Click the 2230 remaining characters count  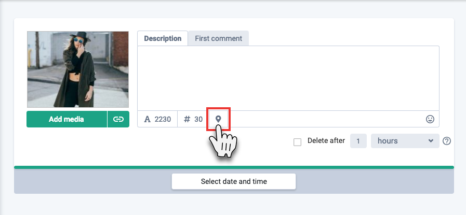(163, 119)
